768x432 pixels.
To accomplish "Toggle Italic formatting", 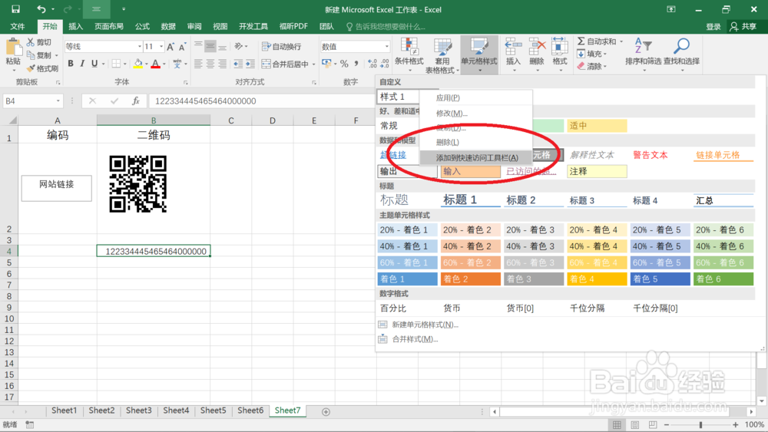I will [82, 64].
